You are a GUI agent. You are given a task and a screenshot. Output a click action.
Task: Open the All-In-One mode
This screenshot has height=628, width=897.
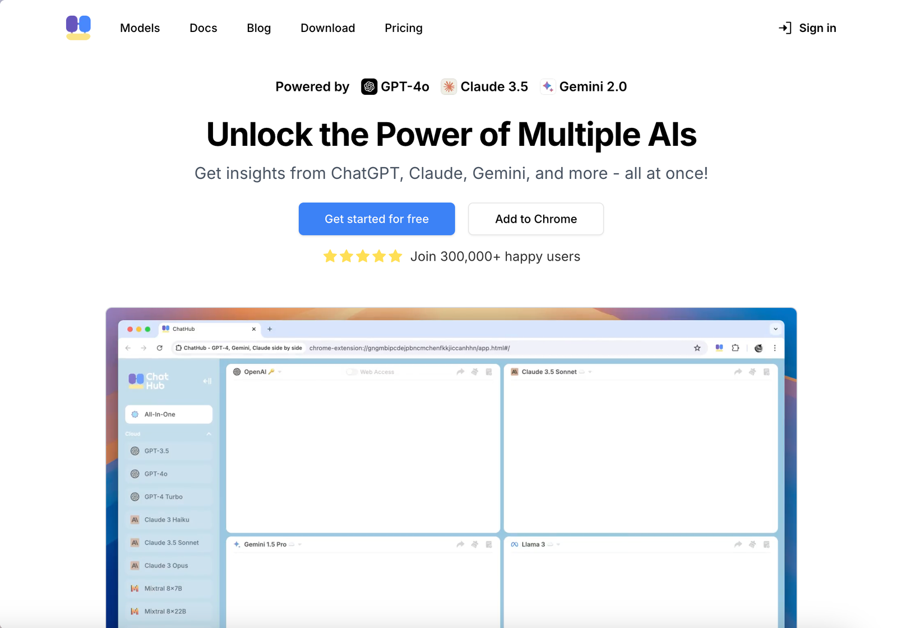168,414
